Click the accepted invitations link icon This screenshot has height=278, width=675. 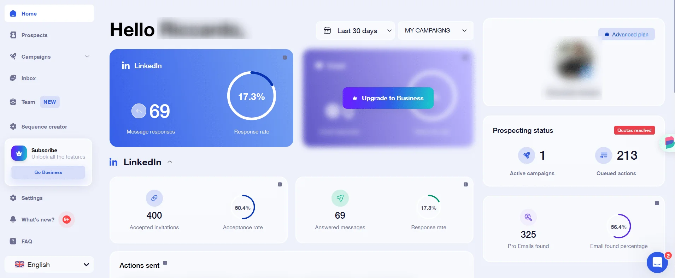[x=154, y=198]
